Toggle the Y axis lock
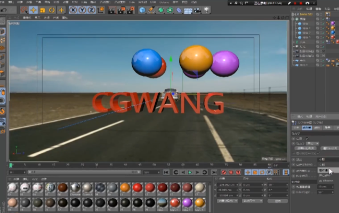The height and width of the screenshot is (213, 339). [x=82, y=10]
